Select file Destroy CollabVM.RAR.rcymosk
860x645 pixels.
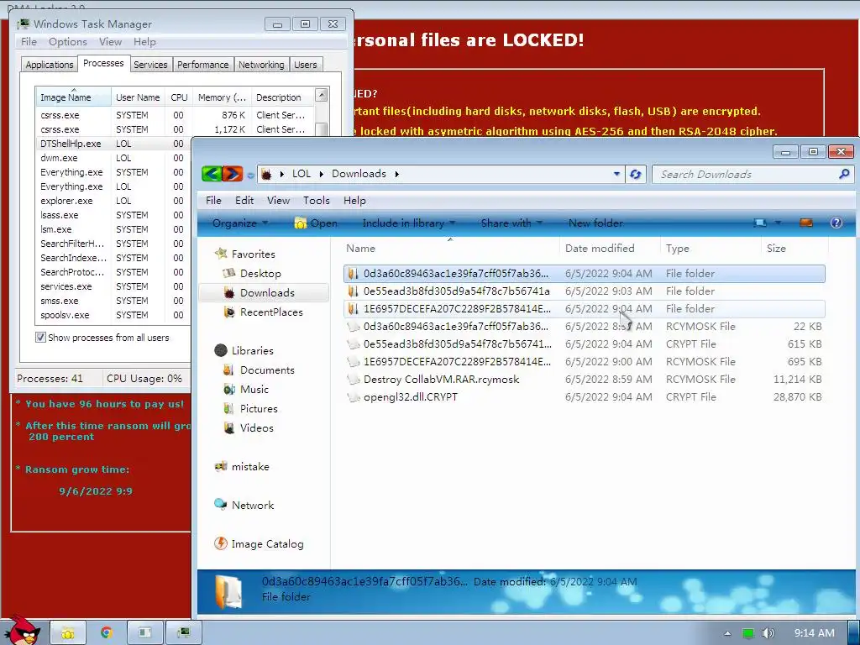tap(585, 380)
